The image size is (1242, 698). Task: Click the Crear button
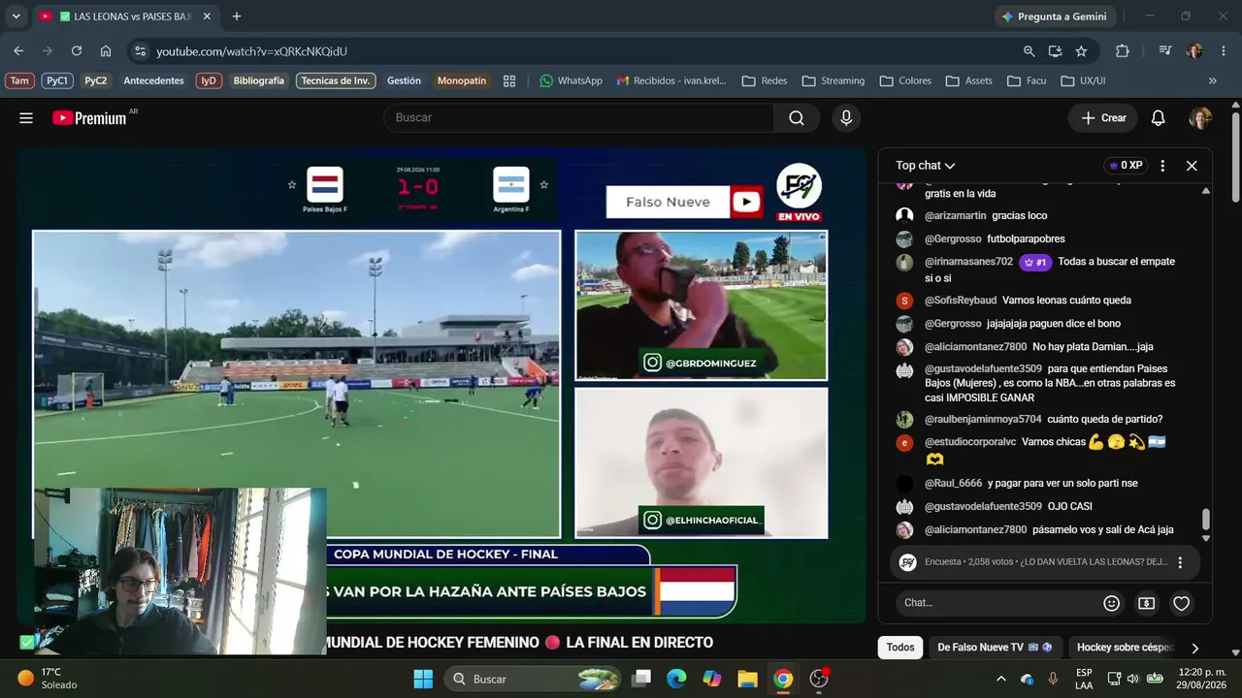(1103, 118)
